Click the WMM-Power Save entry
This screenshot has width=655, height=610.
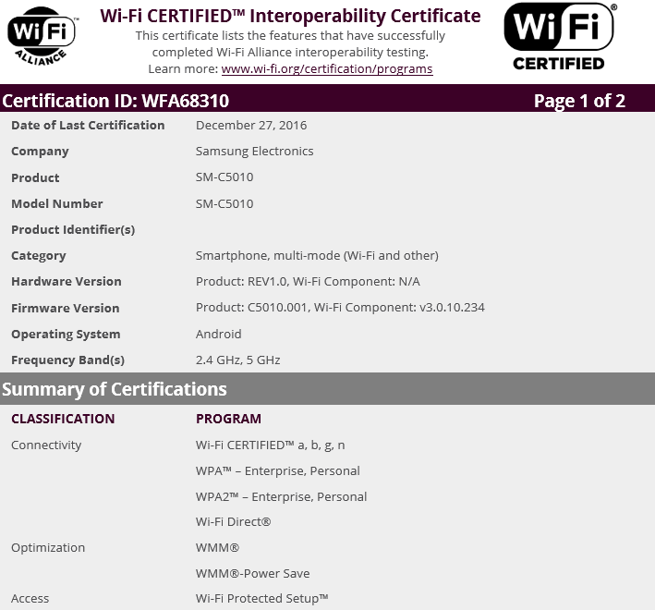pos(253,574)
